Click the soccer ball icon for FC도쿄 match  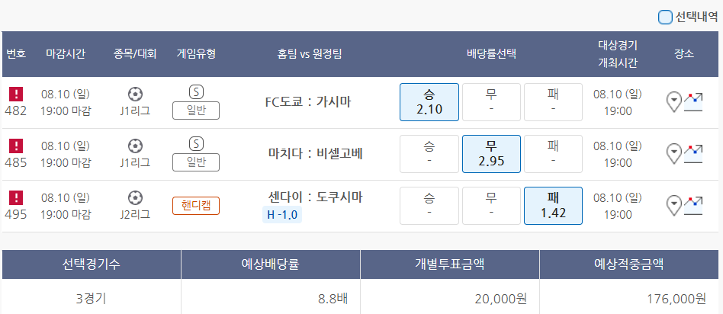[135, 95]
